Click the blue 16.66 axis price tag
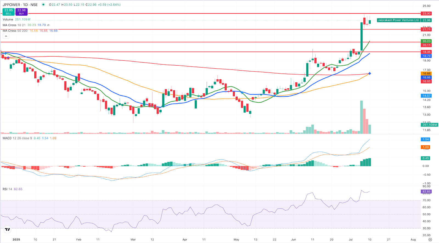The image size is (439, 243). point(426,77)
